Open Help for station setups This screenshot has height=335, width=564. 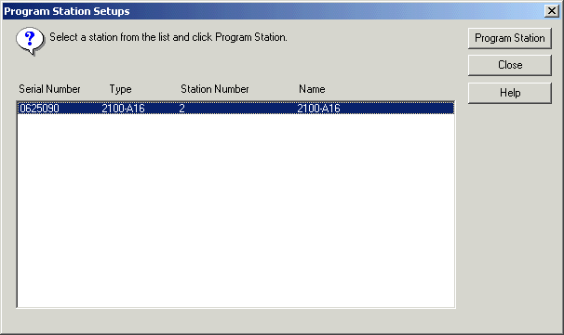510,93
